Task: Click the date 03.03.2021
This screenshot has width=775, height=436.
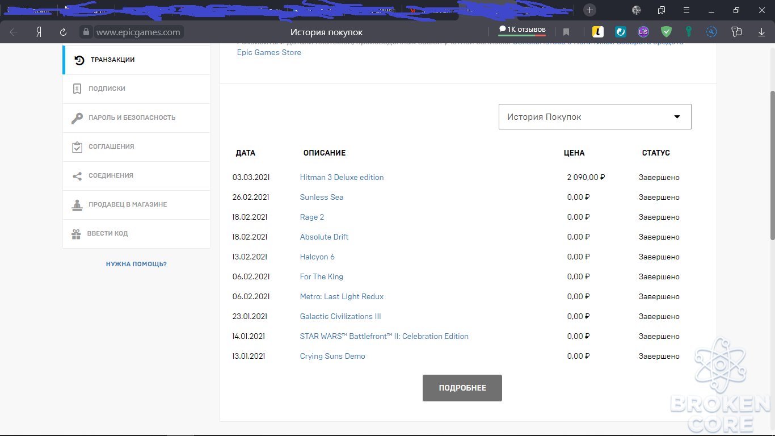Action: (x=251, y=177)
